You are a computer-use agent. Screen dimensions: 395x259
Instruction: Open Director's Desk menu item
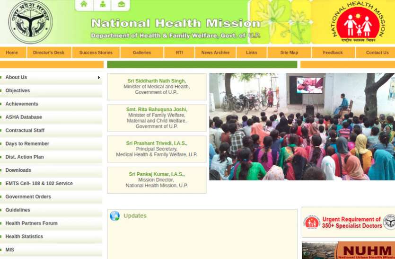click(49, 53)
